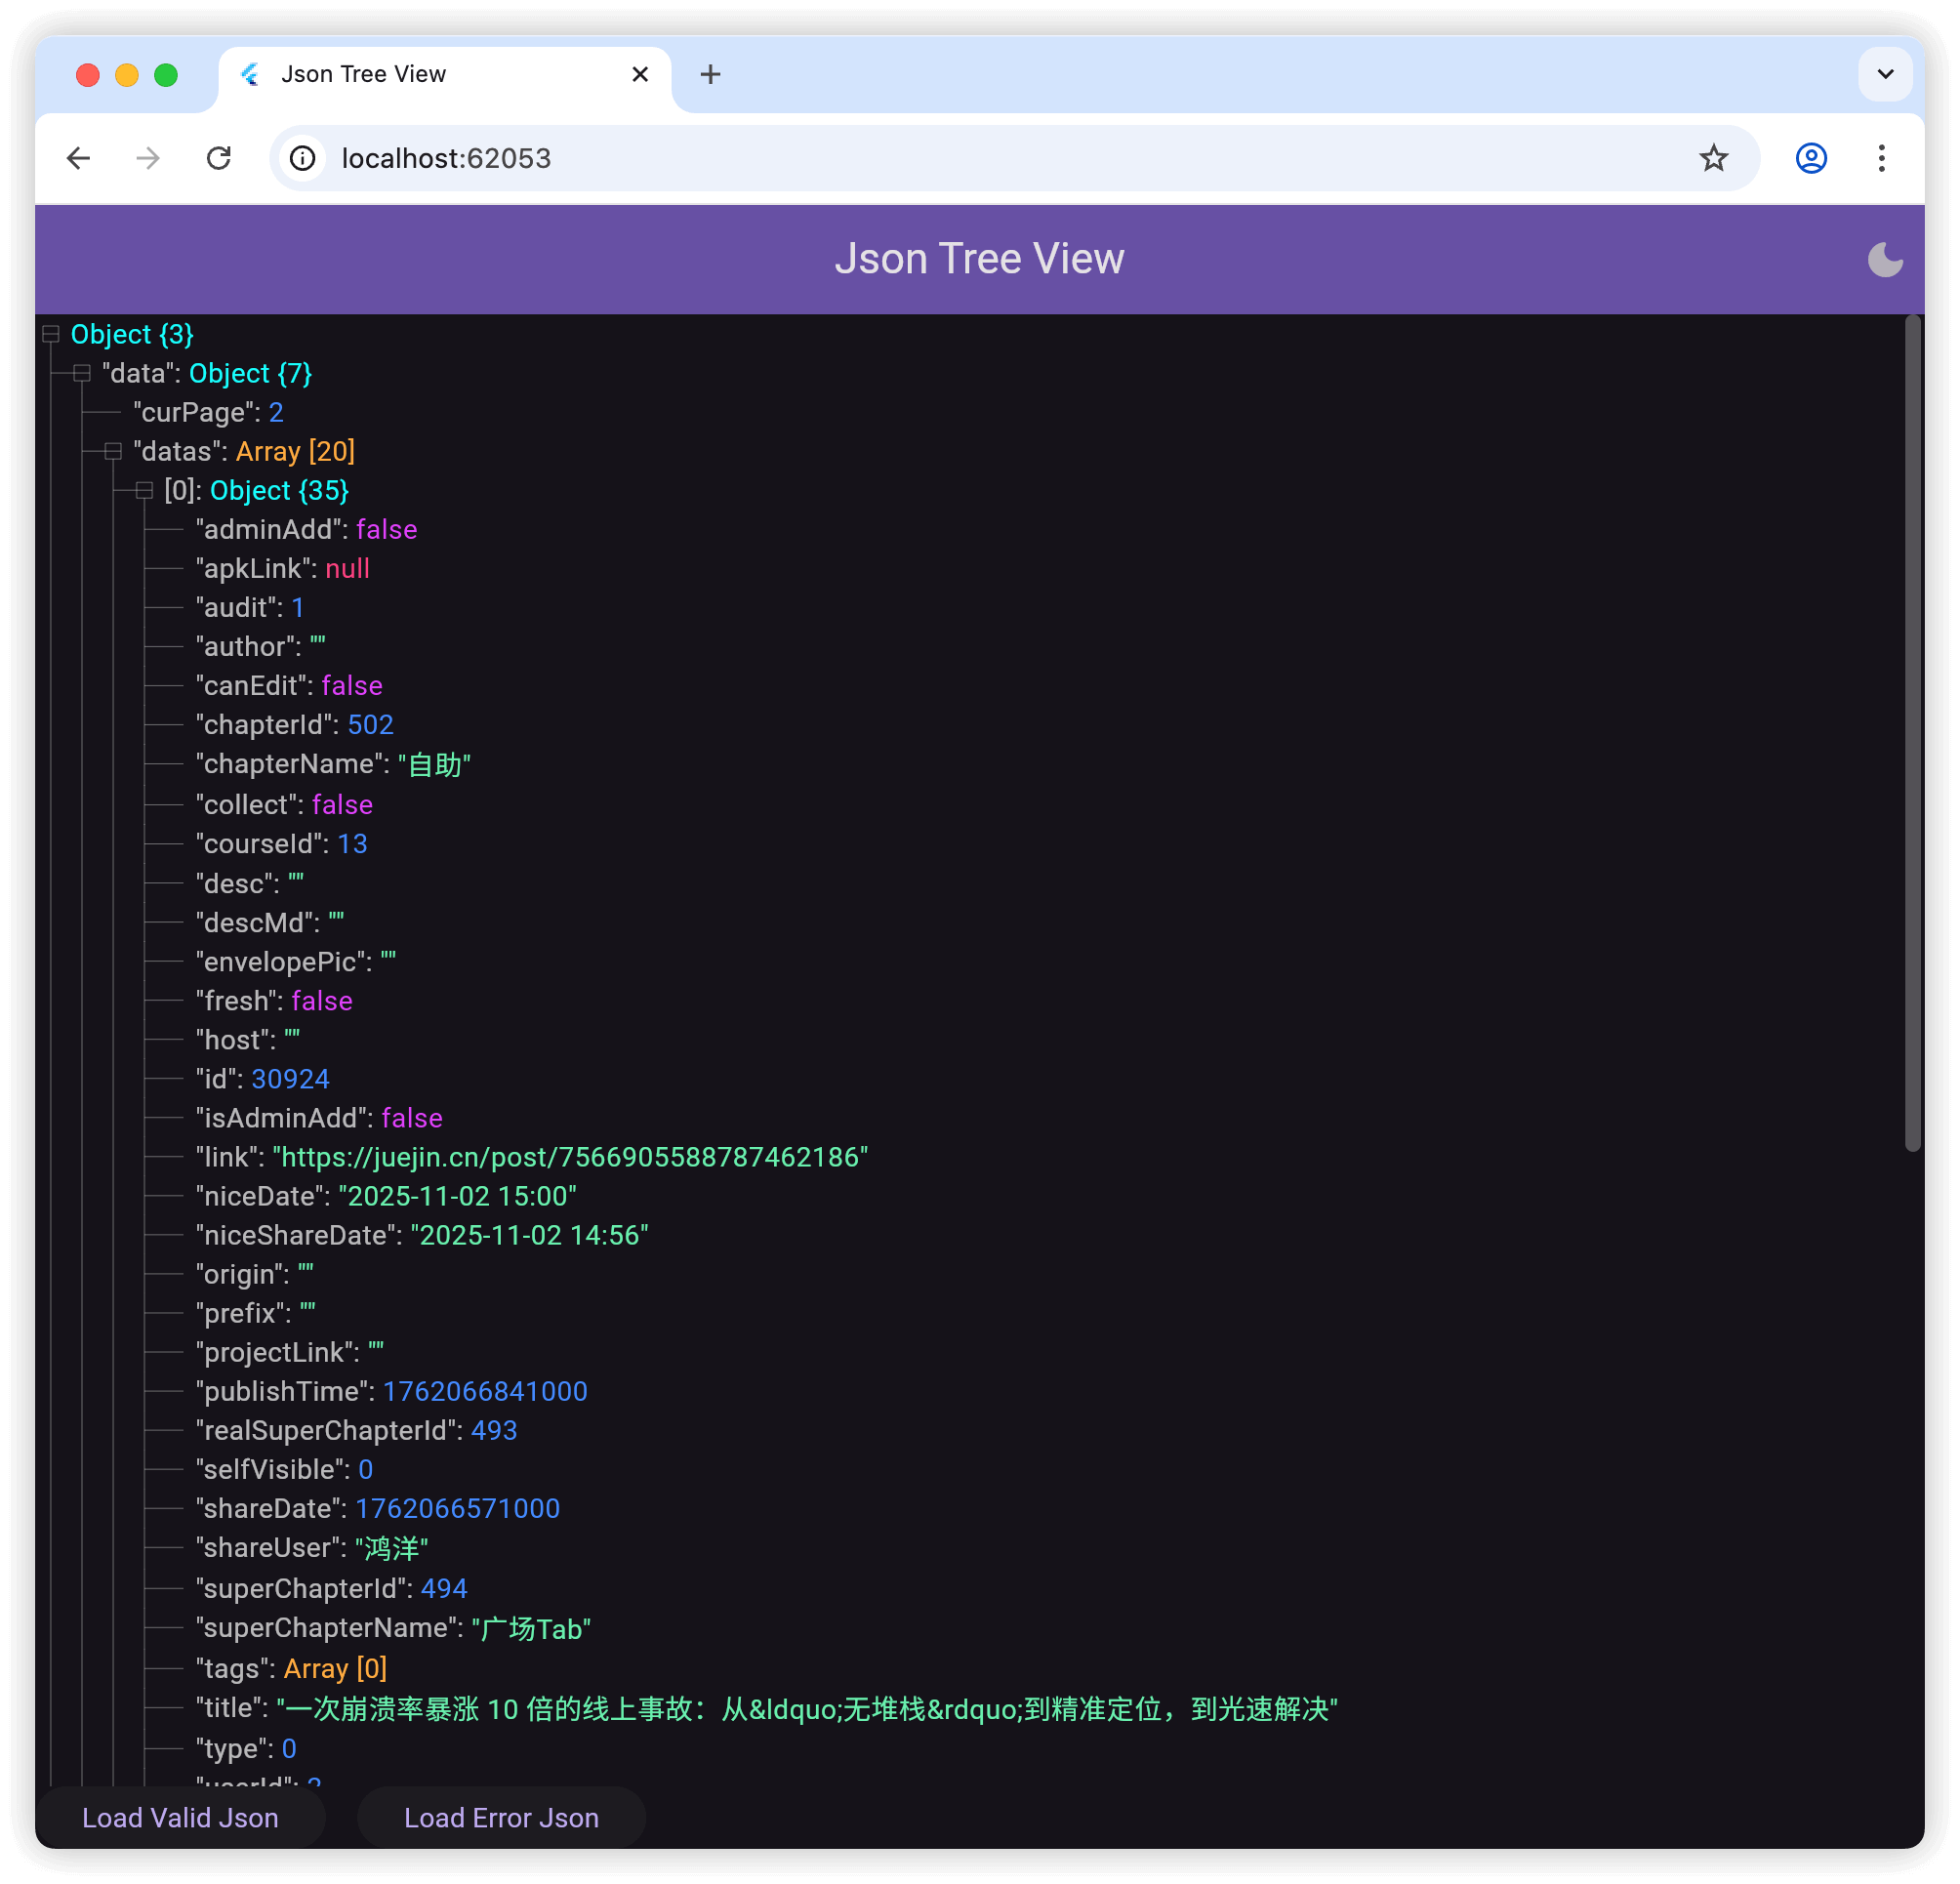Open the browser profile avatar
The width and height of the screenshot is (1960, 1884).
(1810, 158)
